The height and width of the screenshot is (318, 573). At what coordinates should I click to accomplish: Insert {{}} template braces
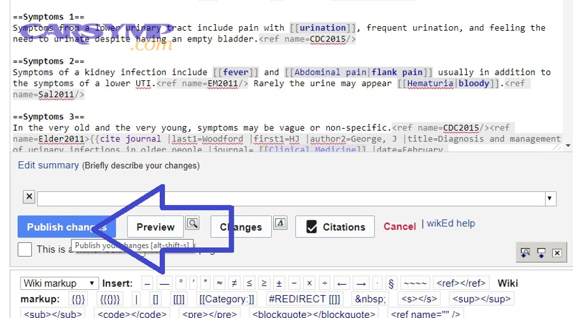click(x=78, y=299)
